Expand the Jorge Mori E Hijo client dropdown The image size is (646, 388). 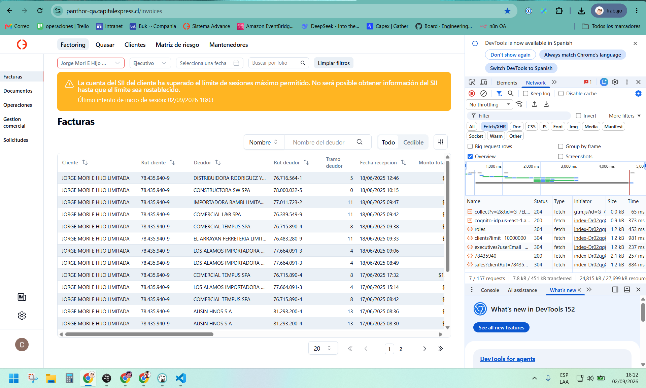click(x=91, y=63)
